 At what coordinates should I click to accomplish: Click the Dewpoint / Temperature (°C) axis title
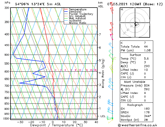(x=56, y=125)
